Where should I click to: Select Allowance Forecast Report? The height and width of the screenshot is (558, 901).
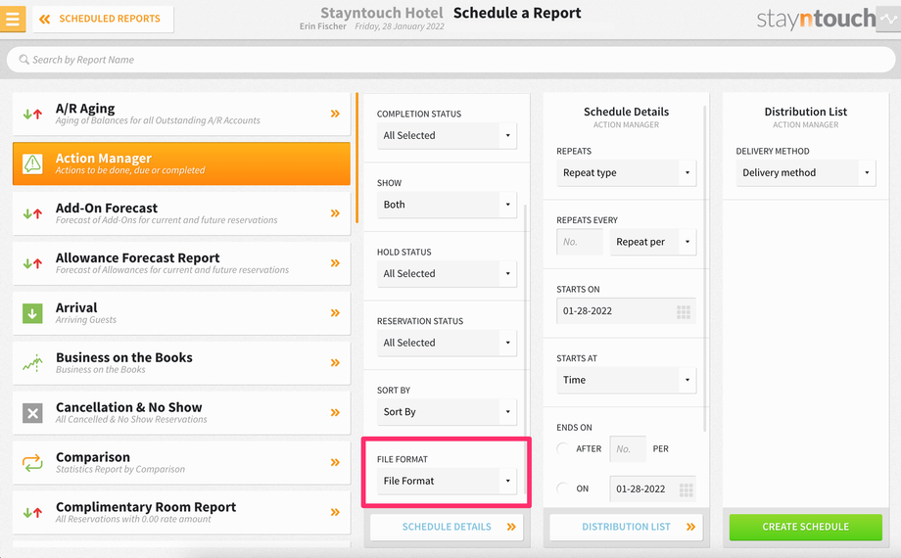pyautogui.click(x=181, y=263)
